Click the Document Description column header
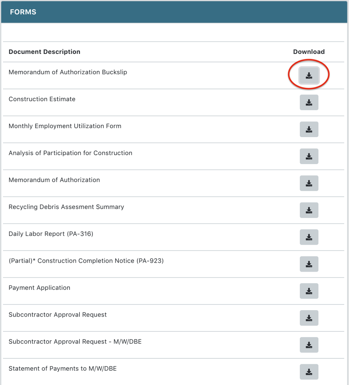The height and width of the screenshot is (385, 349). [x=44, y=52]
